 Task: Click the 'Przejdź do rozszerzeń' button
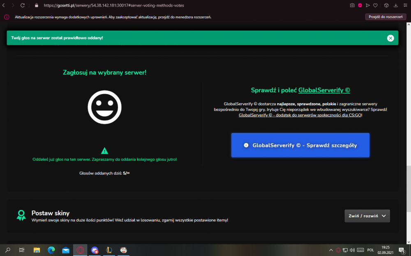tap(386, 17)
